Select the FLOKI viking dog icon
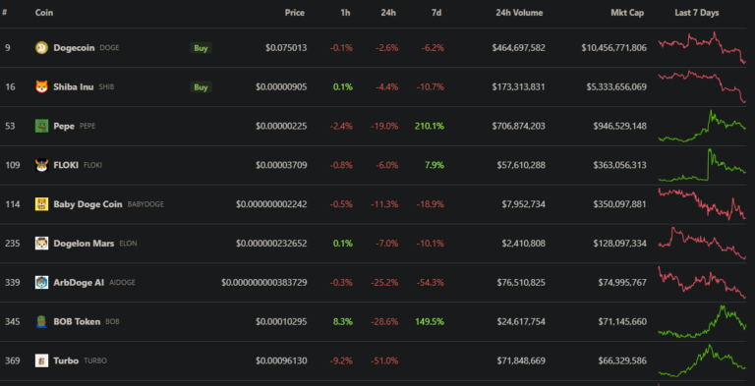Image resolution: width=755 pixels, height=386 pixels. coord(42,165)
